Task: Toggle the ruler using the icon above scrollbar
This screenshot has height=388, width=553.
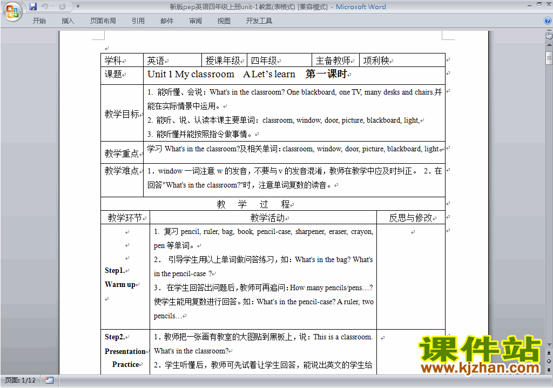Action: [549, 36]
